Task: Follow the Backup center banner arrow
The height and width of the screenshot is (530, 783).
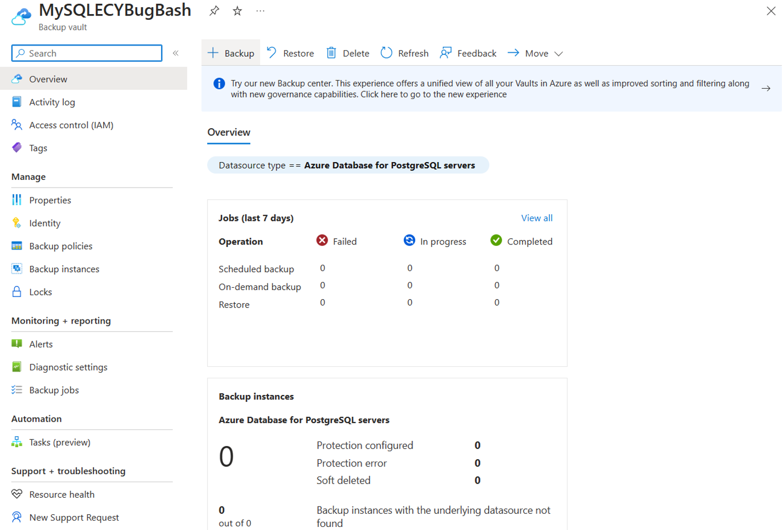Action: point(766,89)
